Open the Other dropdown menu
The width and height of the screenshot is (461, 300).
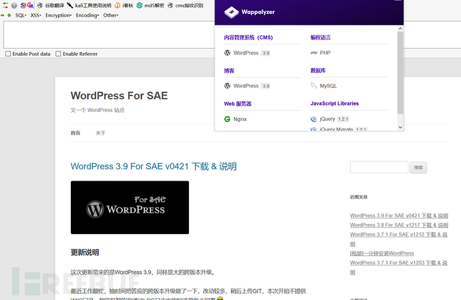pos(110,15)
